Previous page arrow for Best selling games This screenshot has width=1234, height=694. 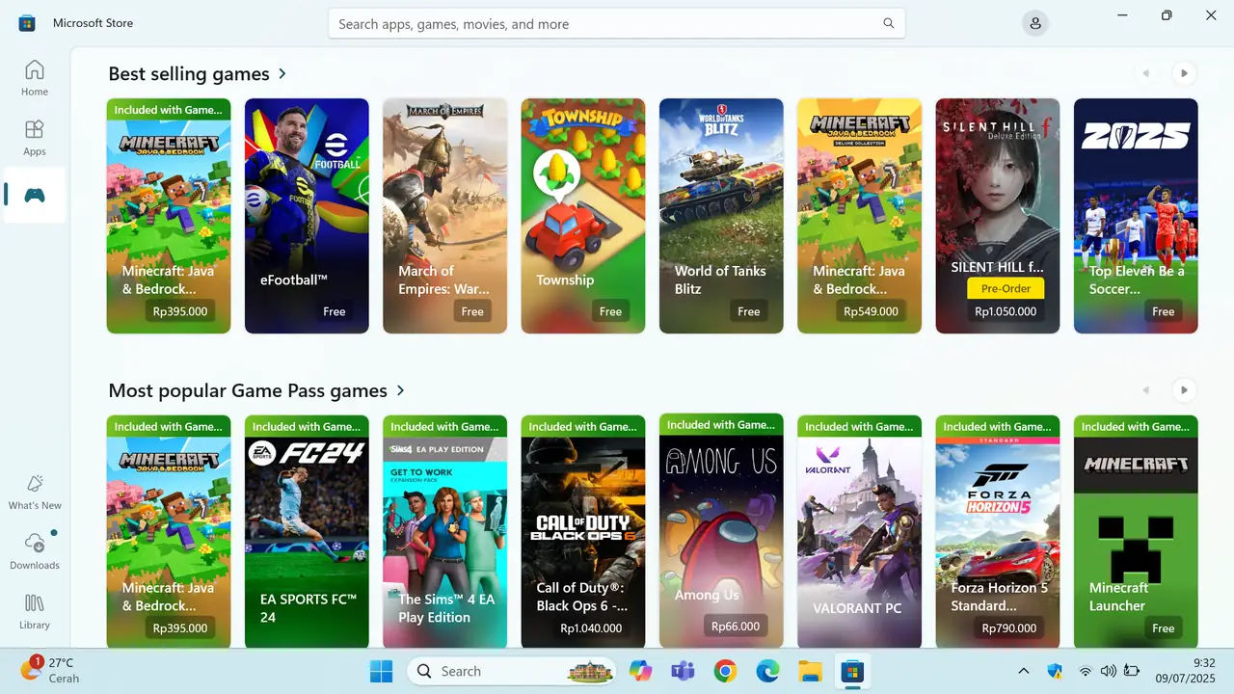coord(1146,73)
